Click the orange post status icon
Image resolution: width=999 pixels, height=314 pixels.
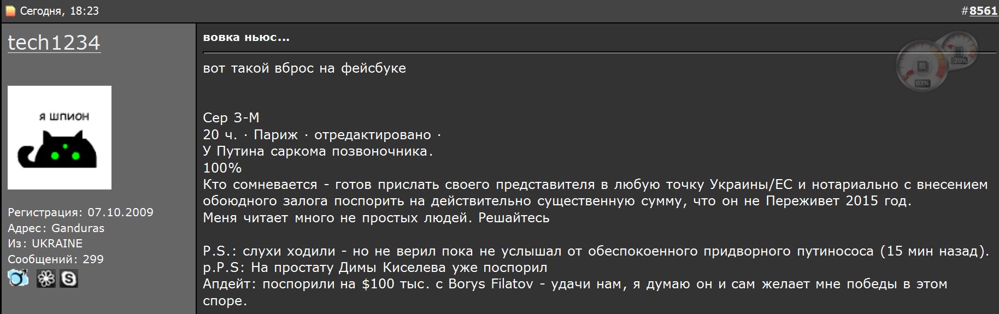click(10, 11)
